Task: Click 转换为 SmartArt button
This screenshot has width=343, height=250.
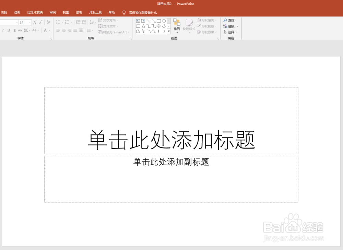Action: (113, 32)
